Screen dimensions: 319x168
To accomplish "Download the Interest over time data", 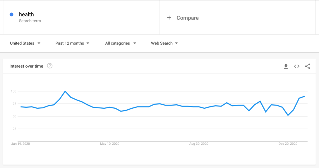I will (286, 66).
